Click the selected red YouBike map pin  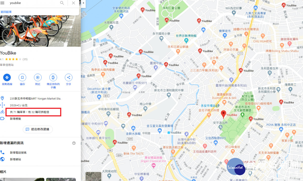click(x=223, y=114)
